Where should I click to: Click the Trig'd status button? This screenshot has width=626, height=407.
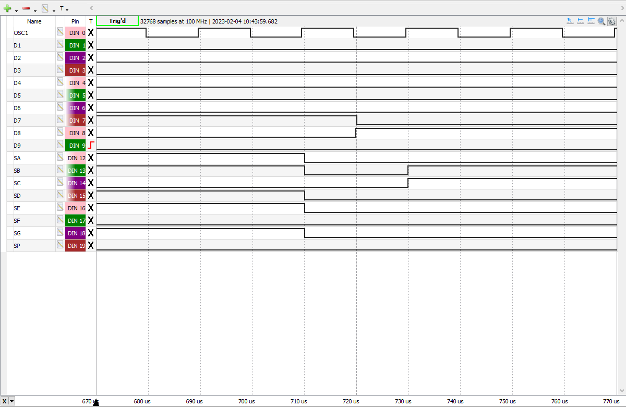117,21
